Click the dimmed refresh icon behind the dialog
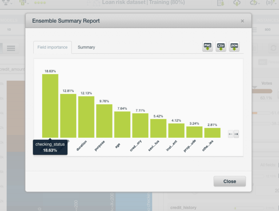The width and height of the screenshot is (279, 211). [273, 48]
